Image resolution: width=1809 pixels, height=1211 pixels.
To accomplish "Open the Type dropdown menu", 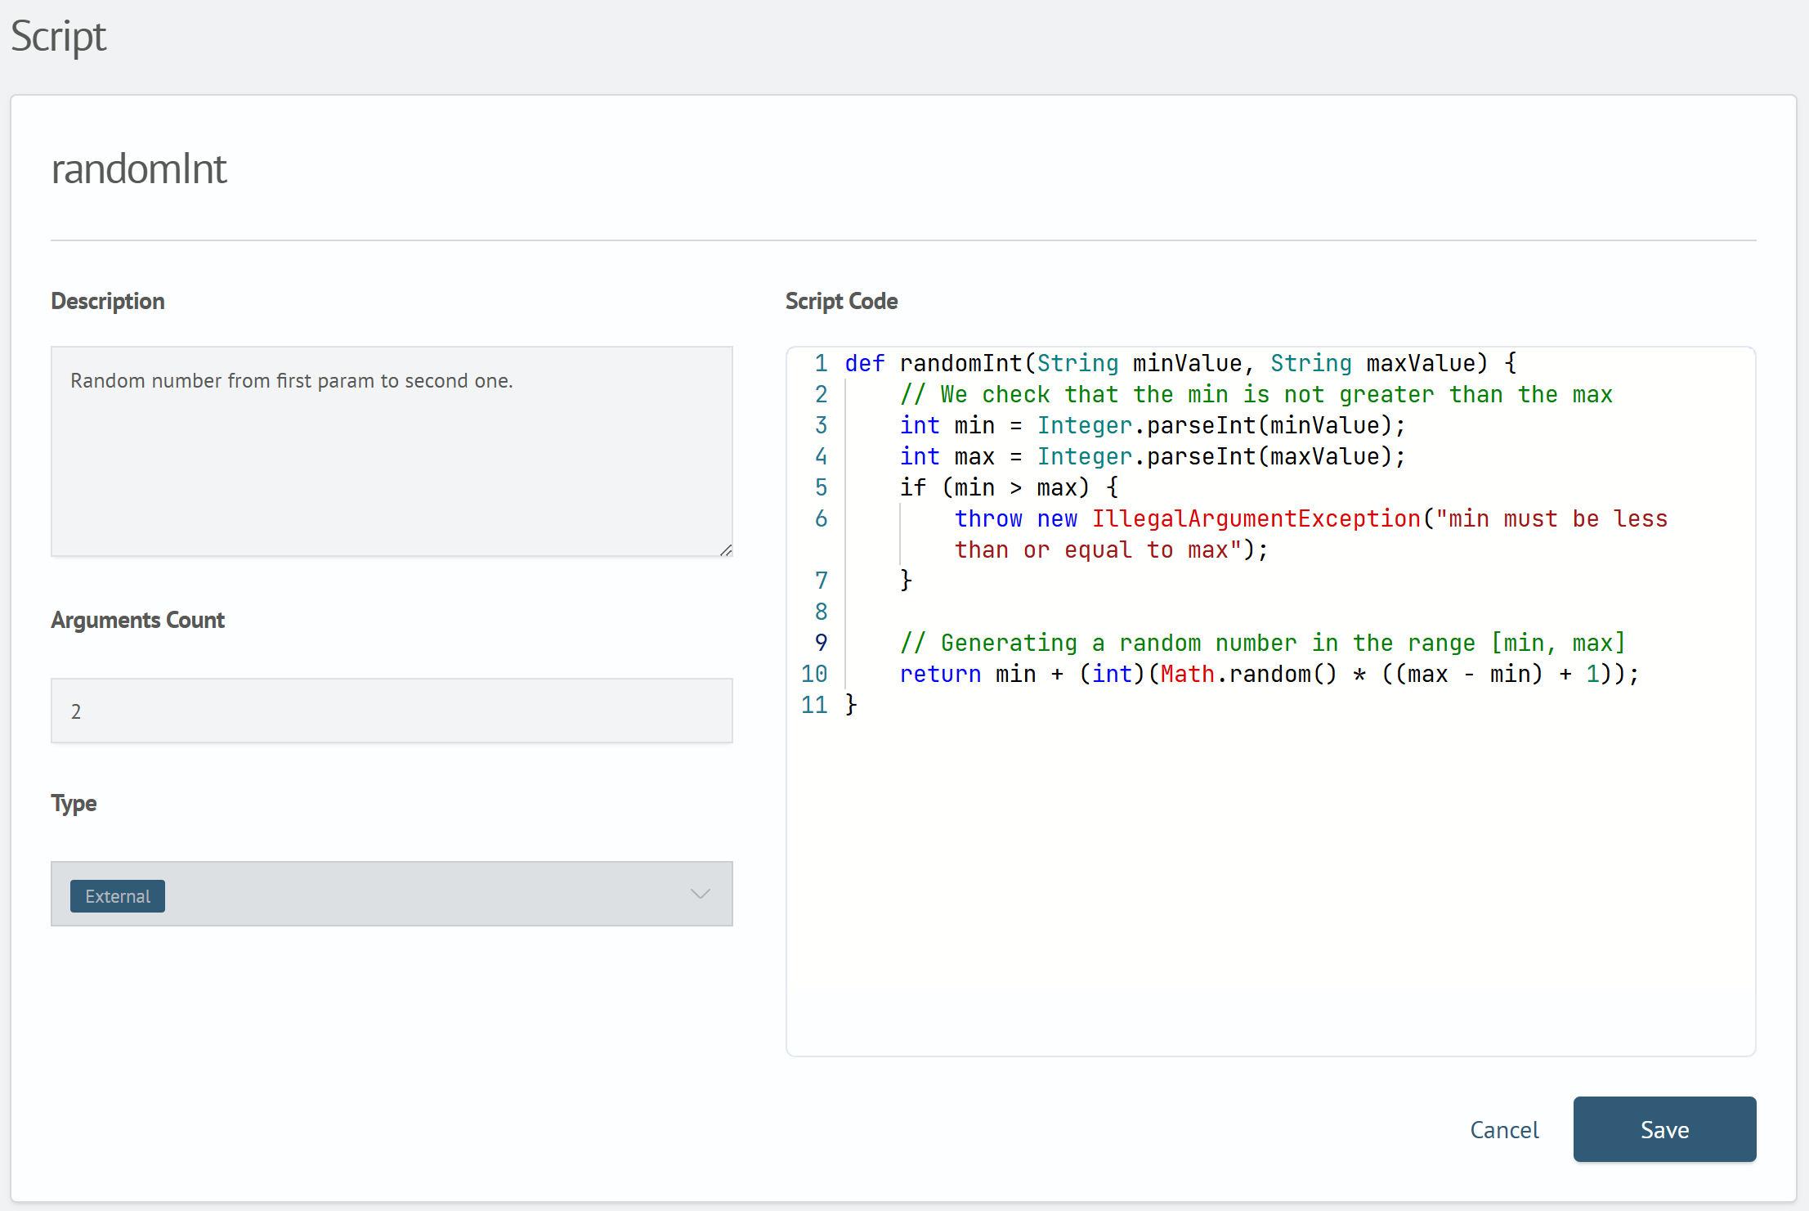I will coord(392,894).
